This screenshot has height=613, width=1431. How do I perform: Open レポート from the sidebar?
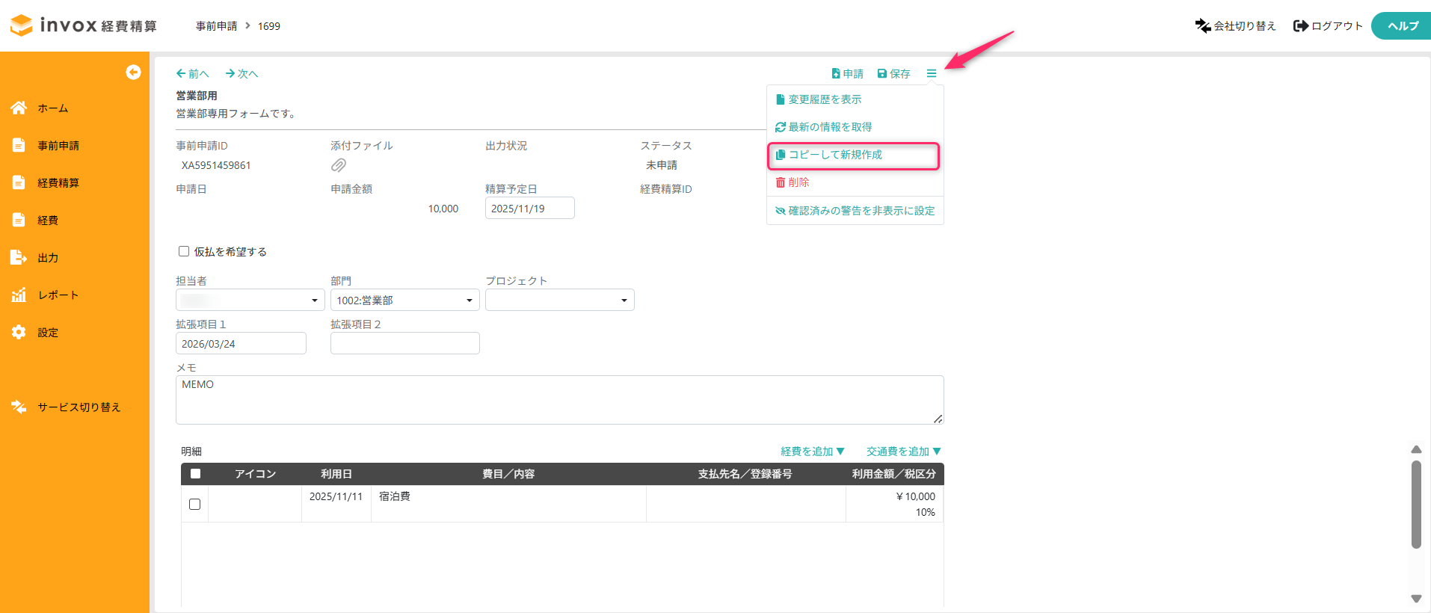coord(58,295)
